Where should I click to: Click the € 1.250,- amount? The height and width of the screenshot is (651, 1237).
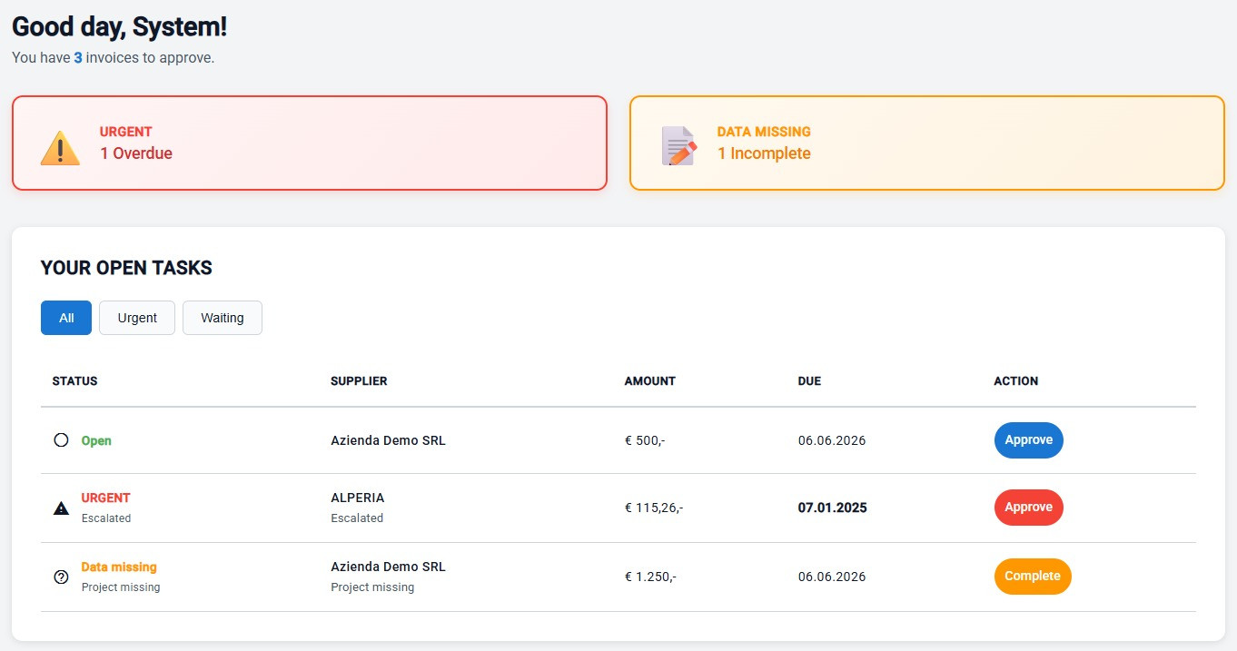click(x=650, y=577)
